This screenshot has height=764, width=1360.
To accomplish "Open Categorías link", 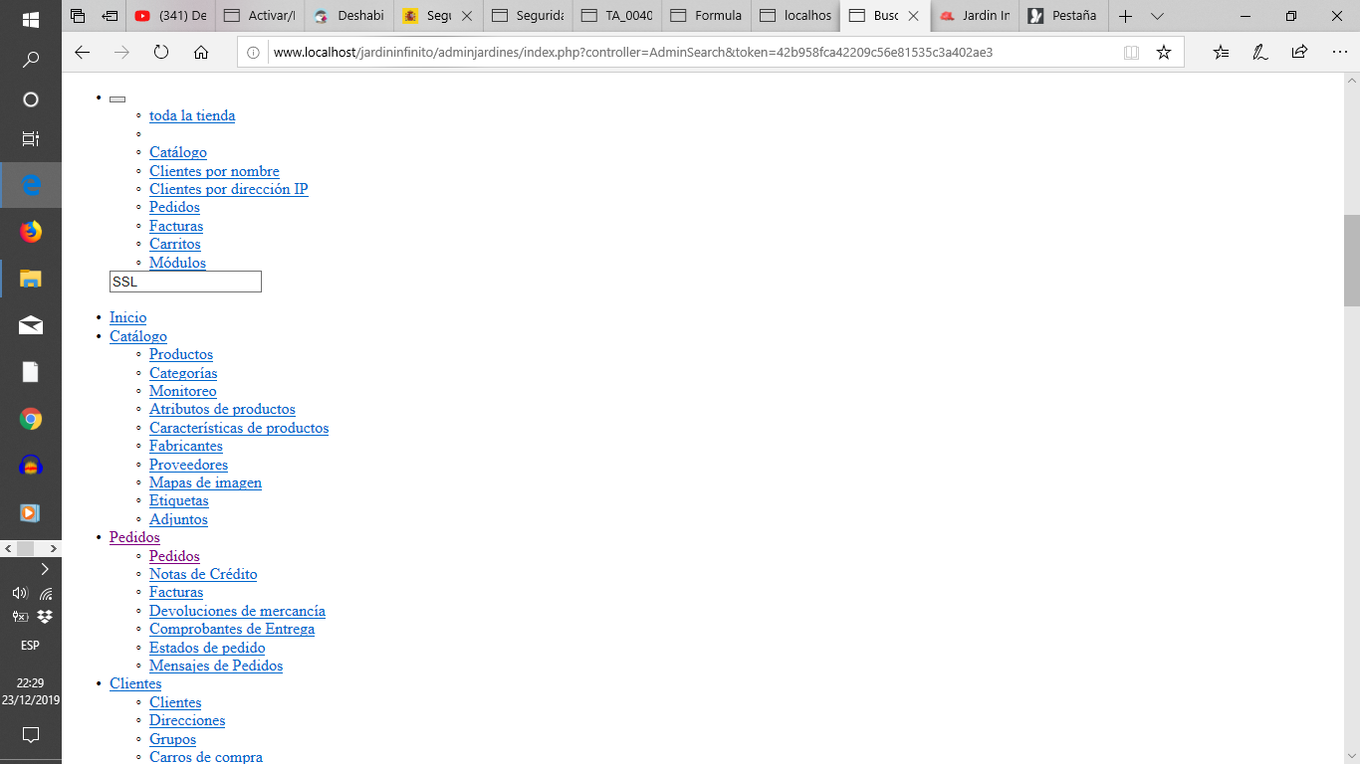I will pos(183,373).
